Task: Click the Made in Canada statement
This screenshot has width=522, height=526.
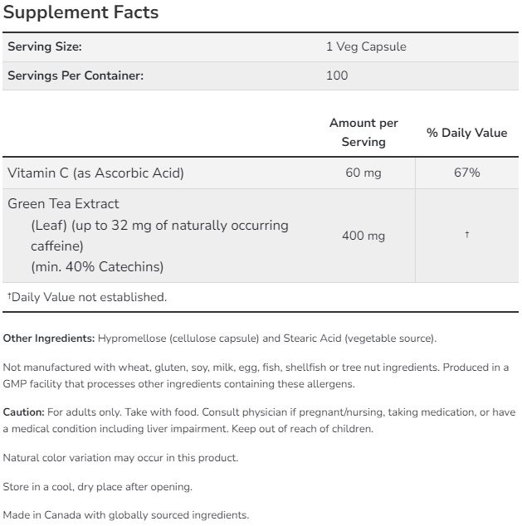Action: click(126, 515)
